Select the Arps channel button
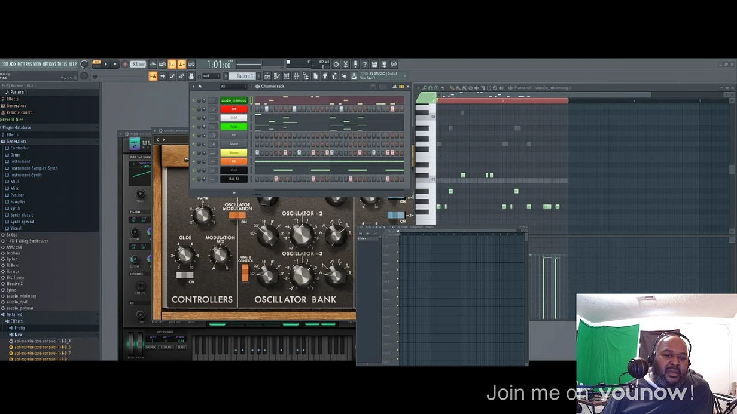 point(234,127)
